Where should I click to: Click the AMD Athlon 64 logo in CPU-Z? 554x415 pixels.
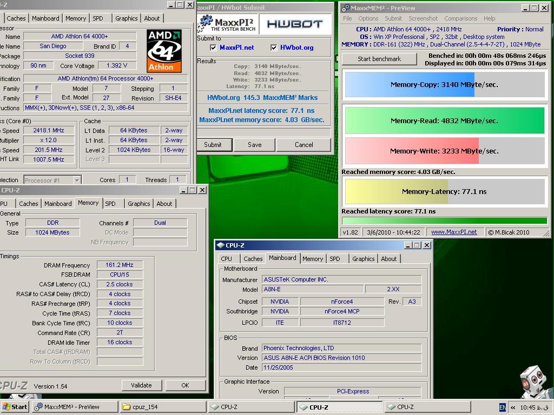[x=164, y=51]
